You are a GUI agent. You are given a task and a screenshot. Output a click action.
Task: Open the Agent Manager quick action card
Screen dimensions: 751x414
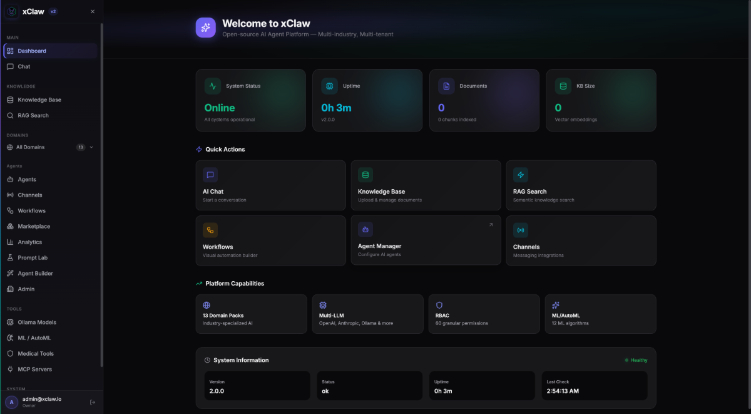click(426, 240)
